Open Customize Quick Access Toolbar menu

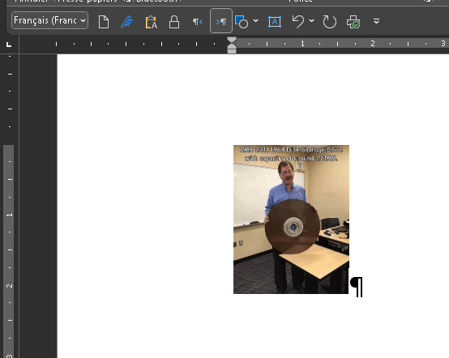(x=376, y=21)
